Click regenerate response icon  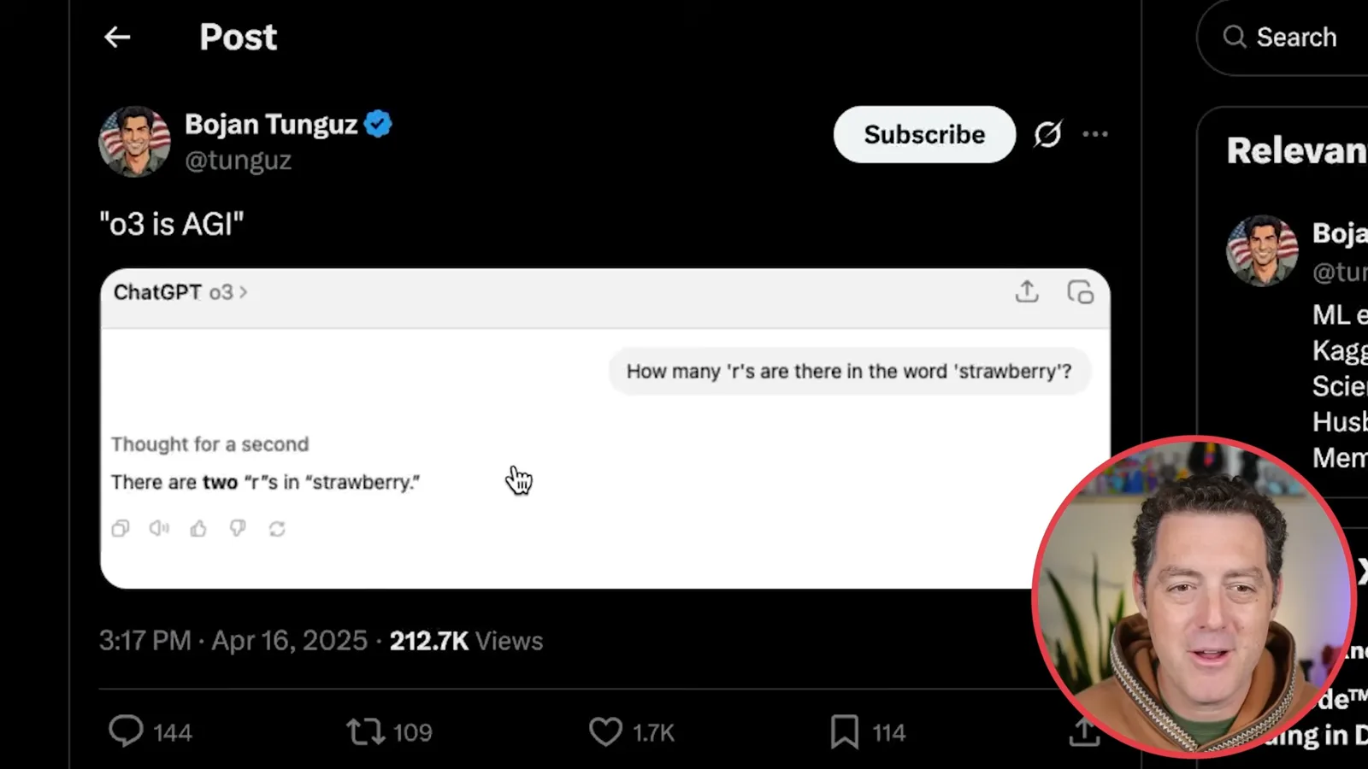(x=277, y=529)
